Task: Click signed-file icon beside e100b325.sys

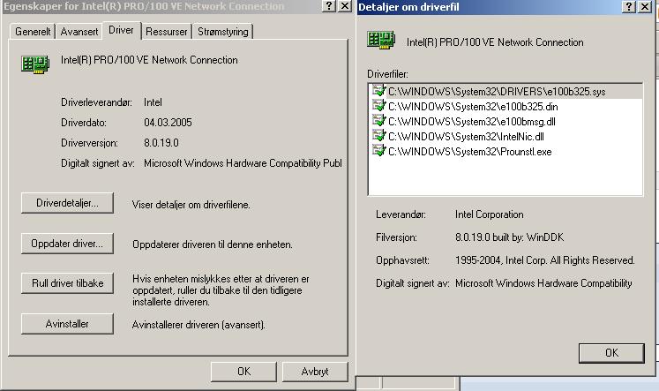Action: pyautogui.click(x=378, y=91)
